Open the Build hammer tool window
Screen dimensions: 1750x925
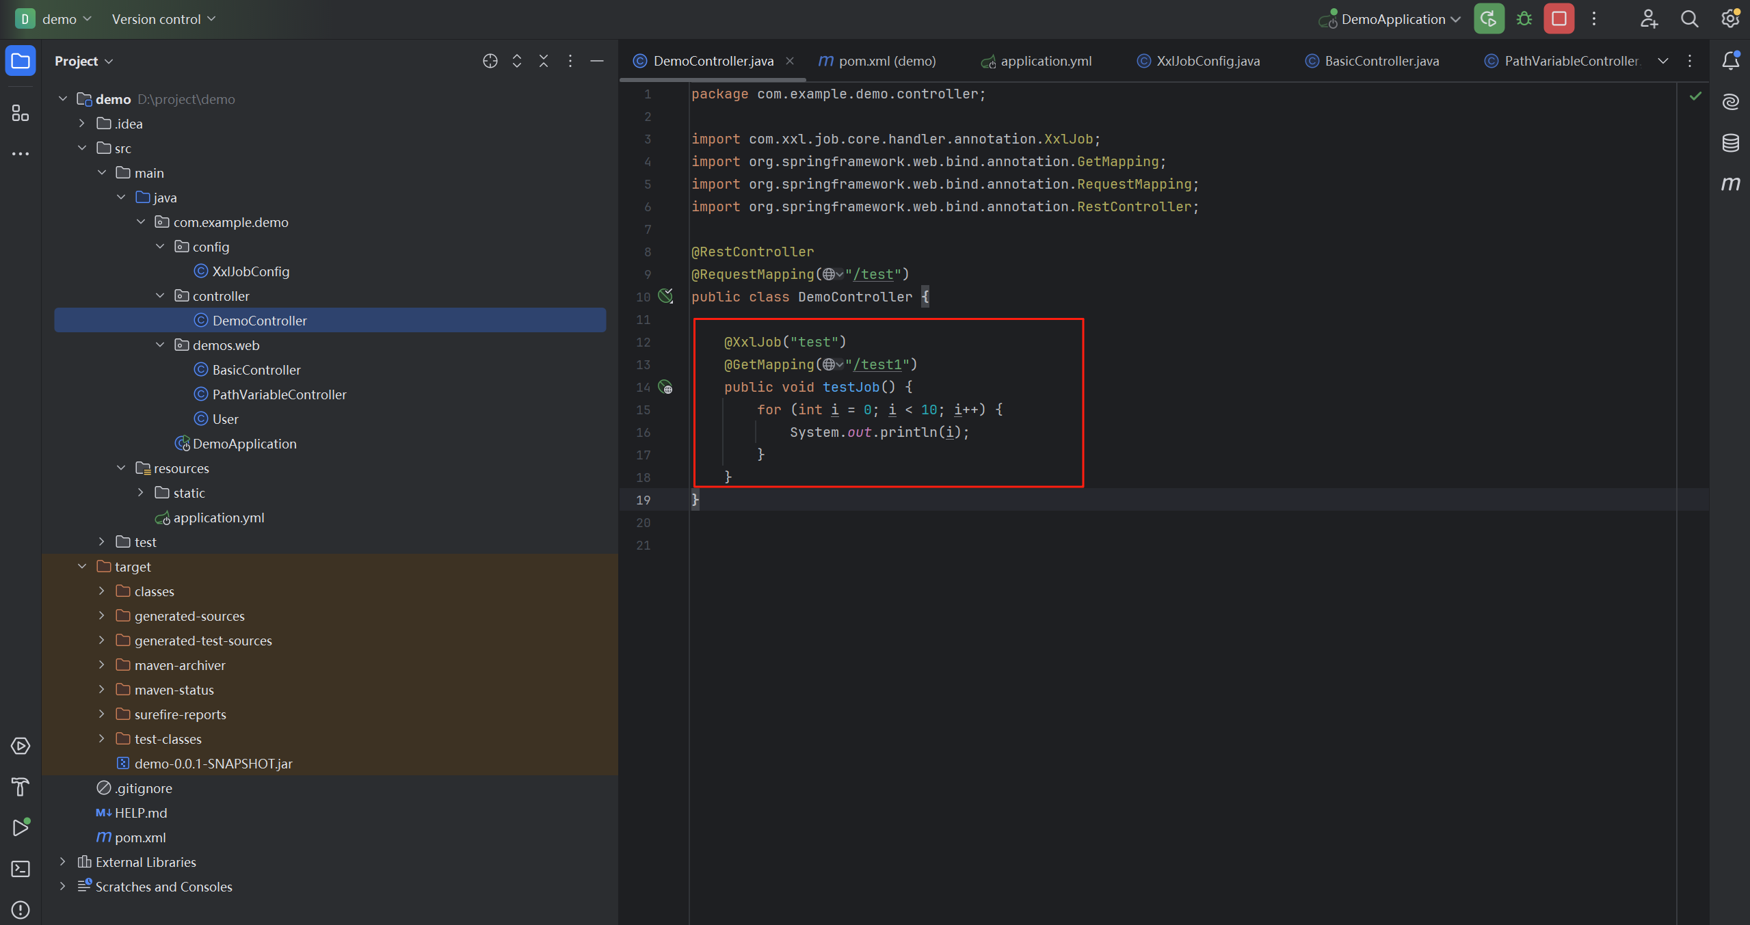(21, 787)
